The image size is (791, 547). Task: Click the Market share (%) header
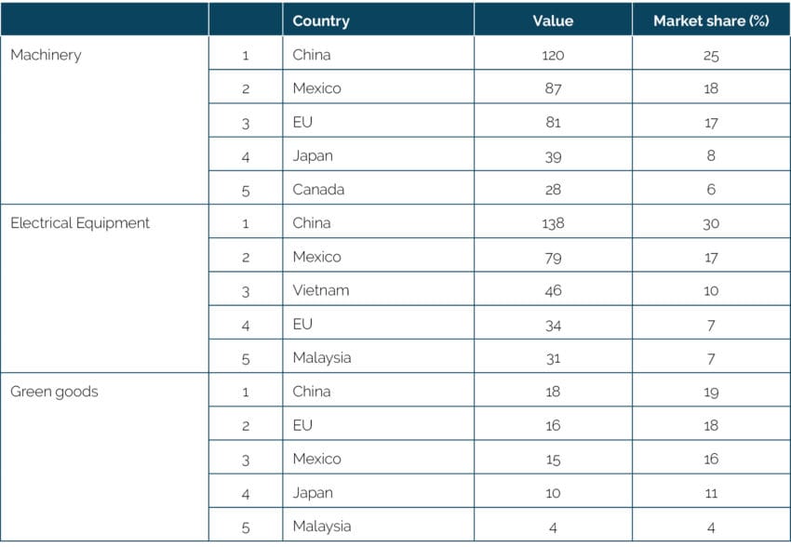pos(711,20)
